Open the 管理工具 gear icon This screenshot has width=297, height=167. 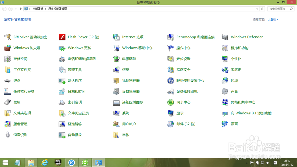coord(62,70)
